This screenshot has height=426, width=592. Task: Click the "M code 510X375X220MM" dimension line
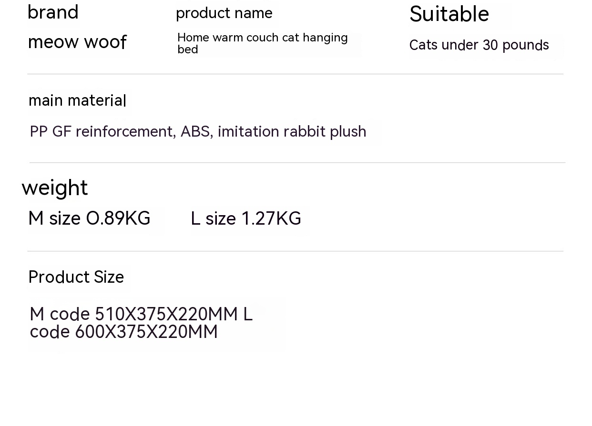click(133, 314)
